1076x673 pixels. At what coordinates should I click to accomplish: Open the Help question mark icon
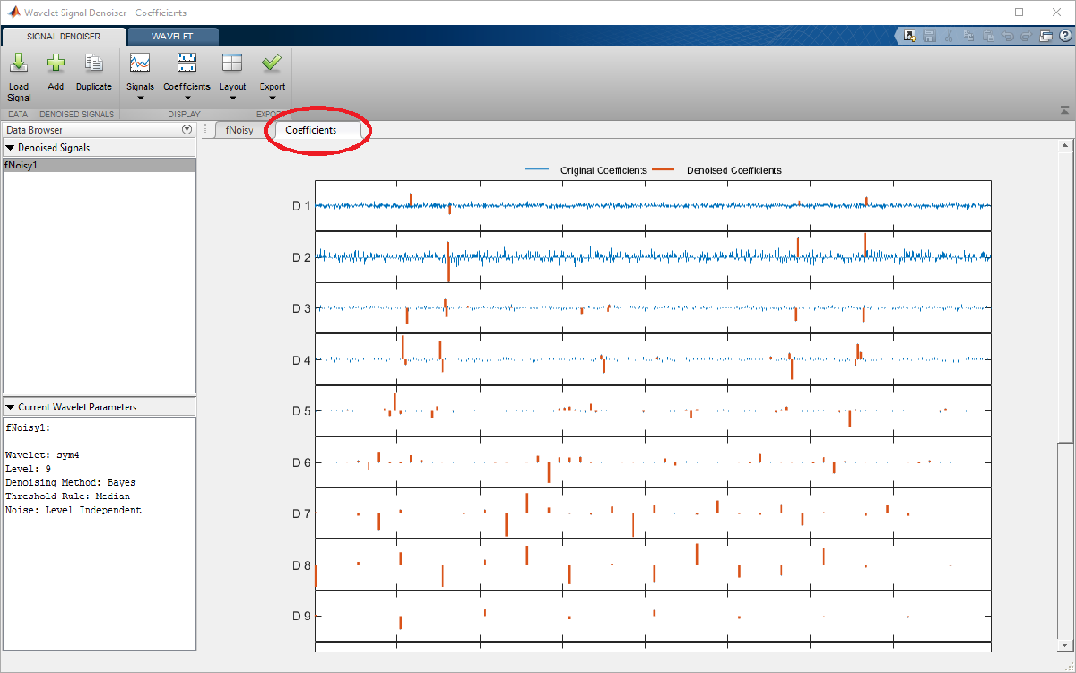(1063, 37)
